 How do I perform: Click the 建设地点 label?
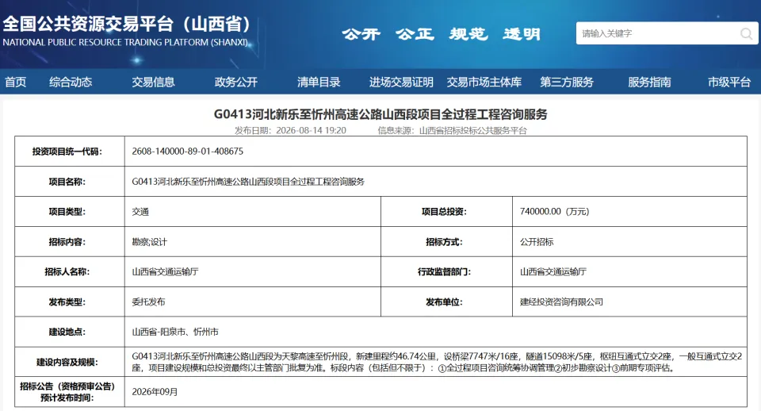pos(67,332)
